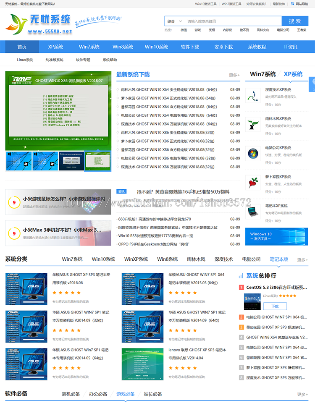
Task: Click the 搜索 button
Action: [x=295, y=21]
